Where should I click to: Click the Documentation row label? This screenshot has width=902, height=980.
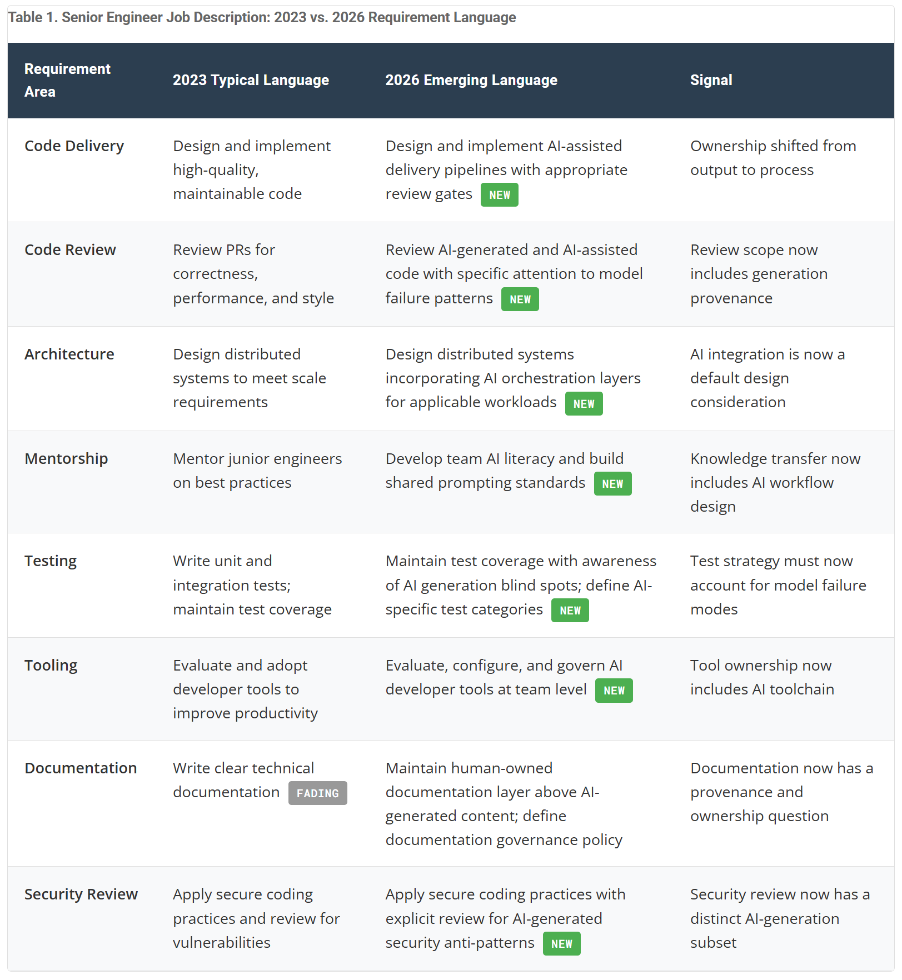click(x=81, y=768)
